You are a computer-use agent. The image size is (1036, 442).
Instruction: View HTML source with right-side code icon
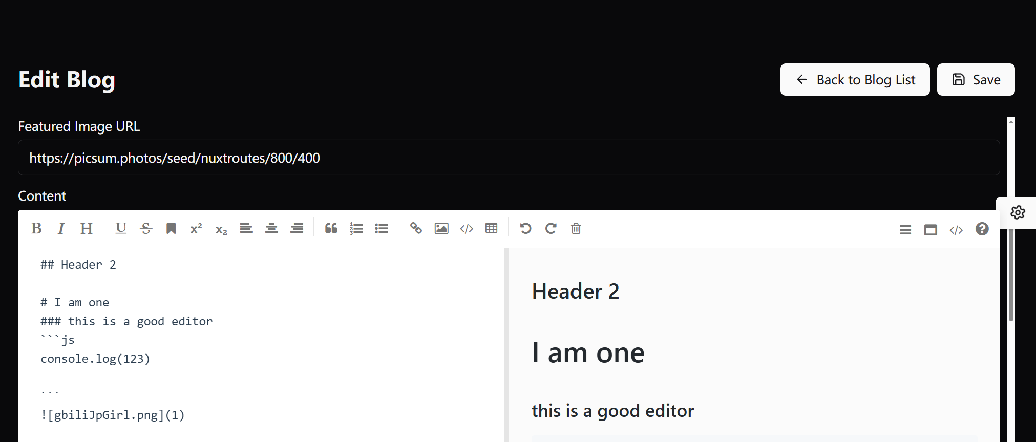click(x=956, y=230)
